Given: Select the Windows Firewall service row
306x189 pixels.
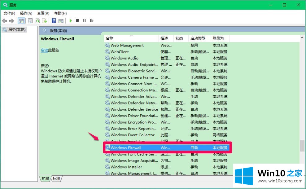Looking at the screenshot, I should (167, 147).
